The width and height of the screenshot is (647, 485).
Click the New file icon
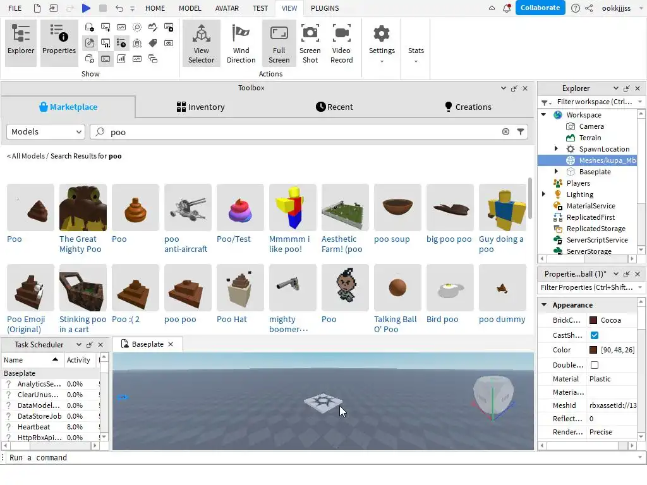click(x=37, y=8)
